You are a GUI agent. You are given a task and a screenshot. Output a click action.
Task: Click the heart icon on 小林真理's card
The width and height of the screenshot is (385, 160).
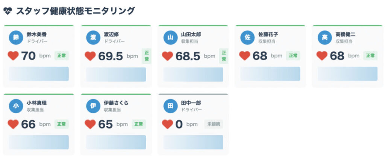pos(13,124)
